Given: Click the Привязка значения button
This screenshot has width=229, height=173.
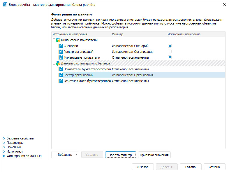Looking at the screenshot, I should [154, 155].
